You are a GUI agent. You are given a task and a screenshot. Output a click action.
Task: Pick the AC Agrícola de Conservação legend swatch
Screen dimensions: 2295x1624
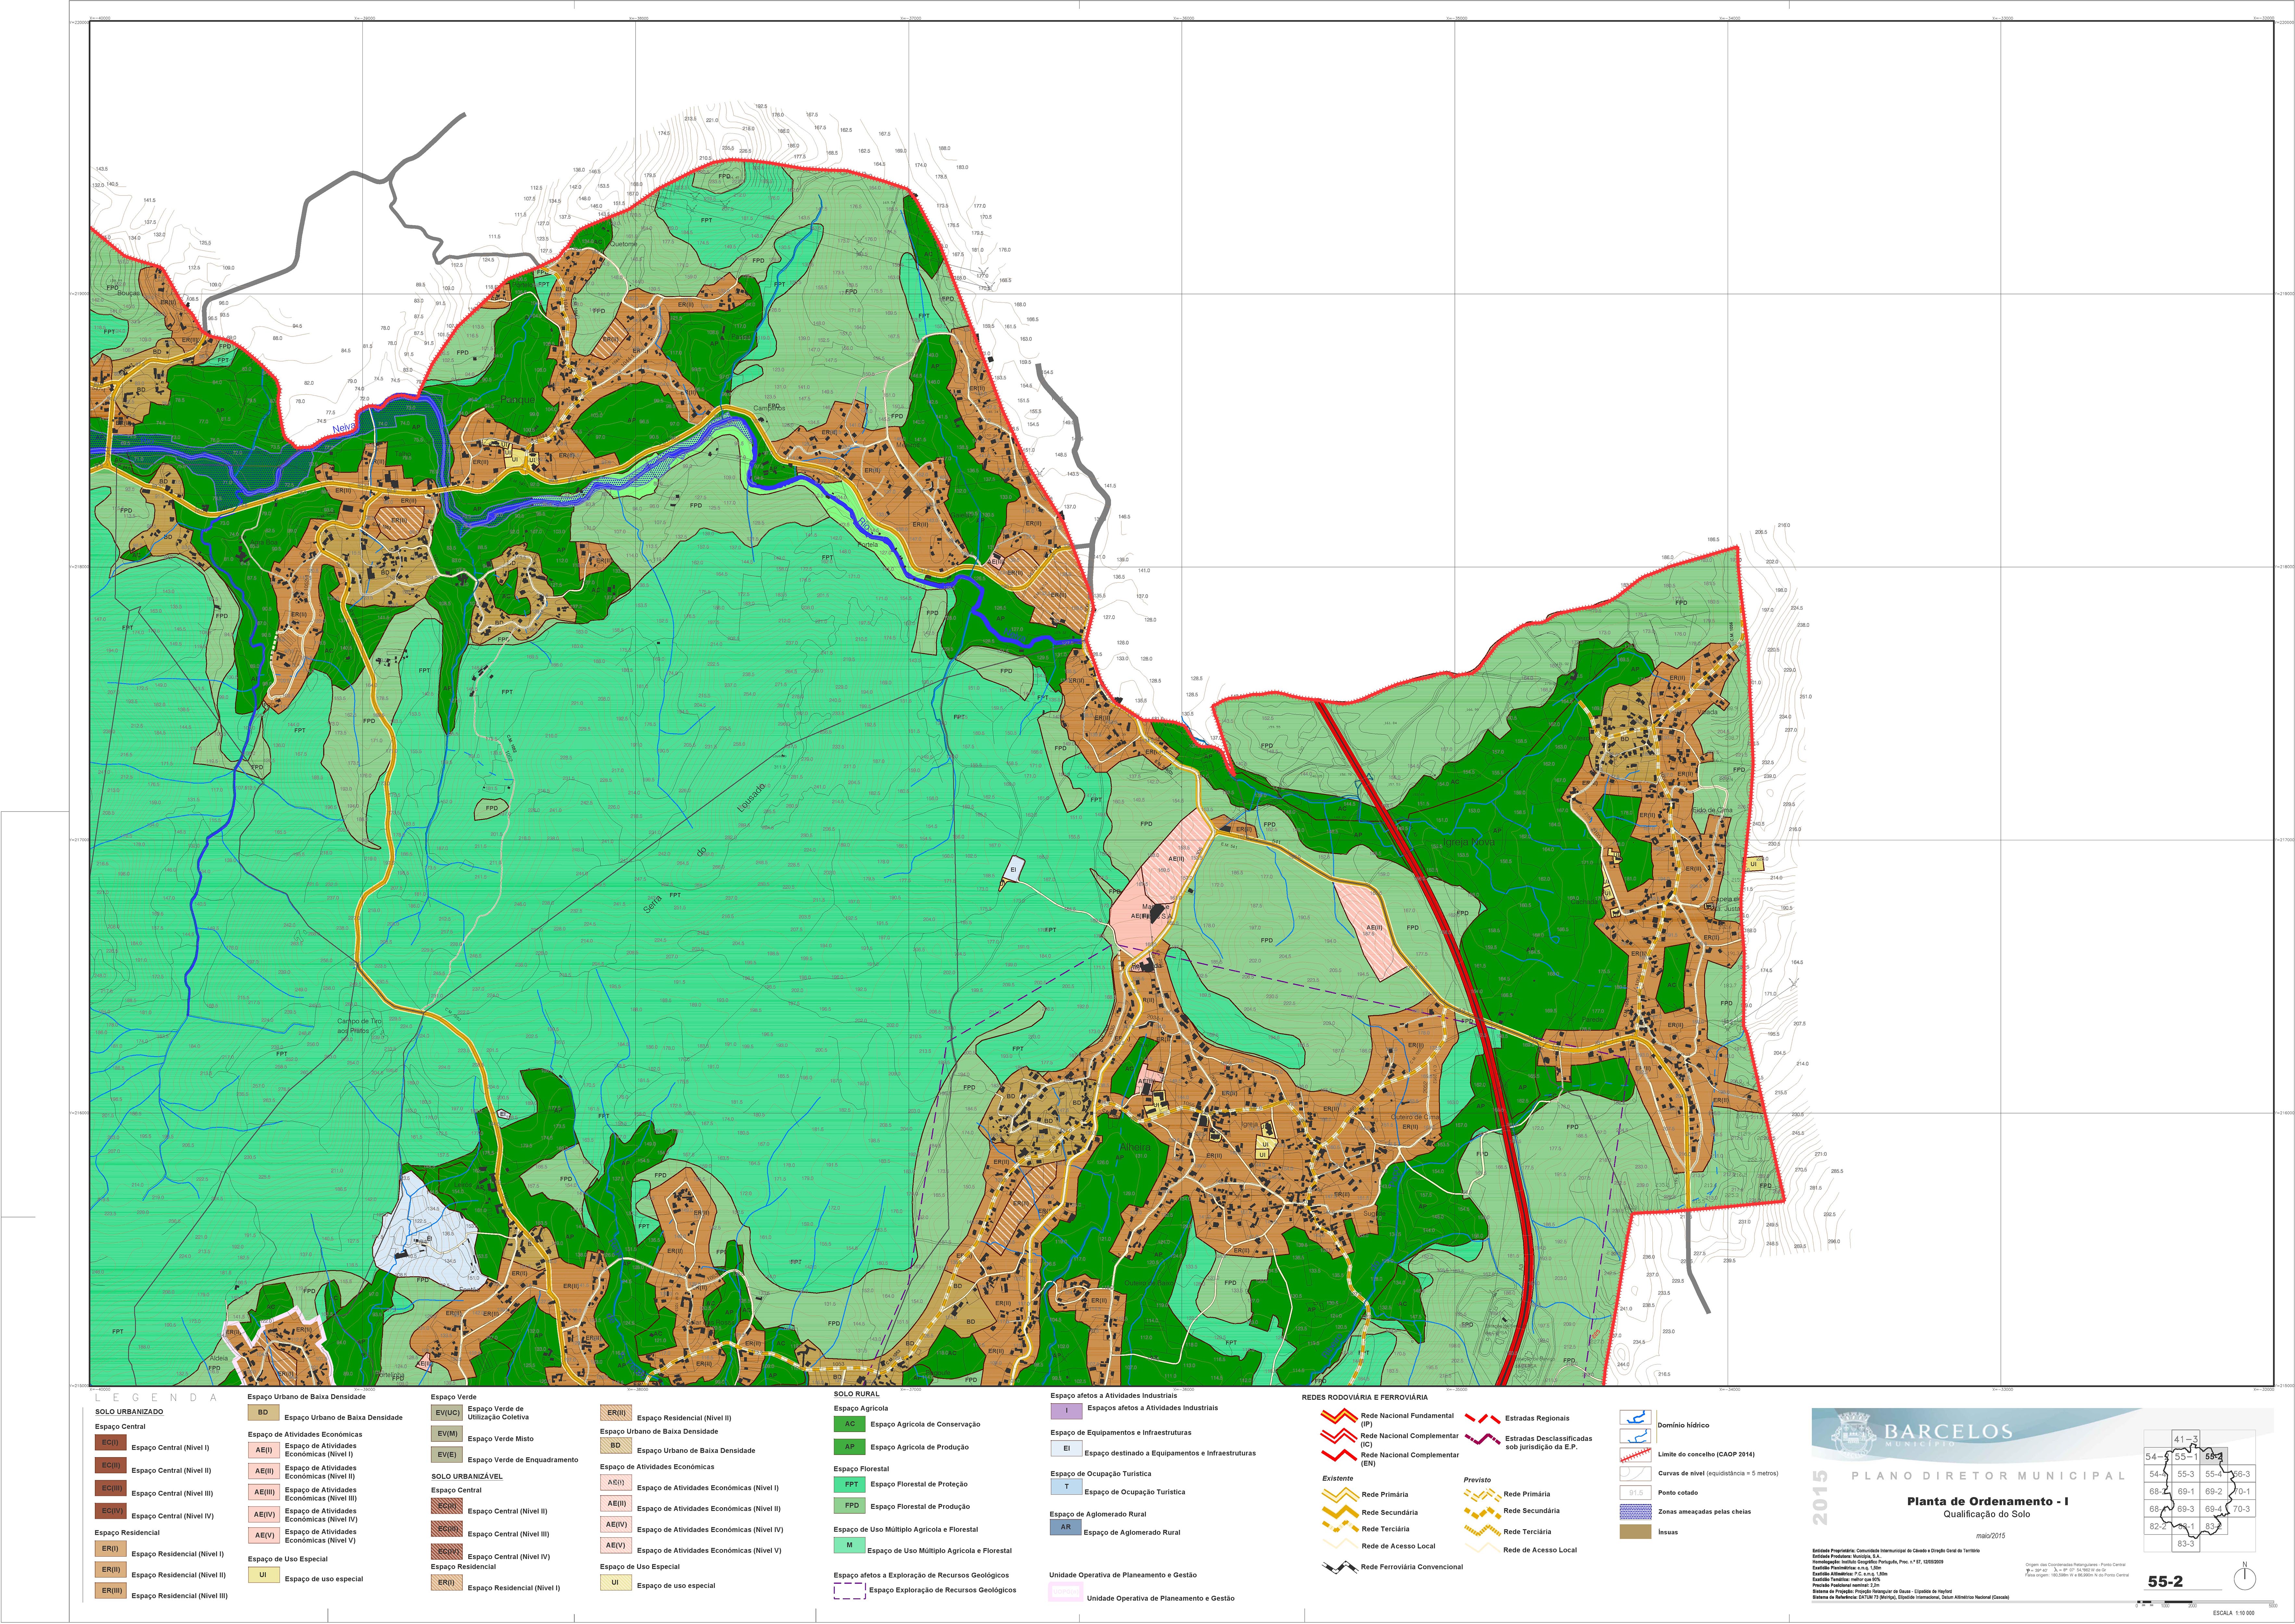(850, 1424)
